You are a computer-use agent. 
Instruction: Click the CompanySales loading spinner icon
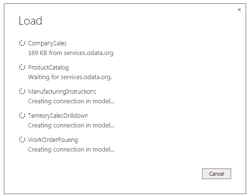pos(22,43)
